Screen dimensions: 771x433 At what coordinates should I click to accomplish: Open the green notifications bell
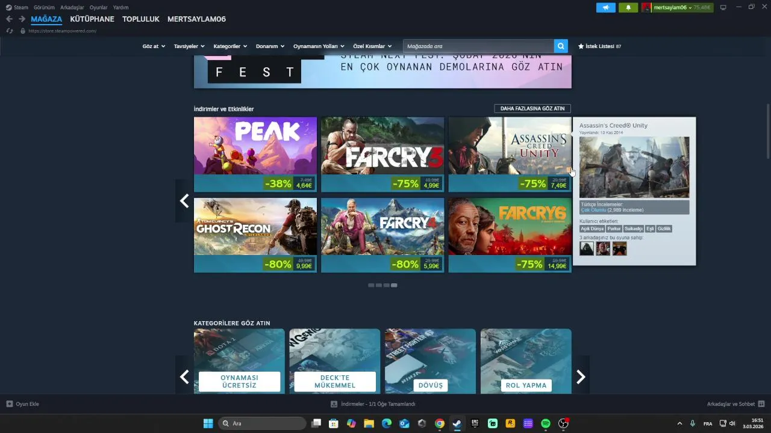coord(628,7)
